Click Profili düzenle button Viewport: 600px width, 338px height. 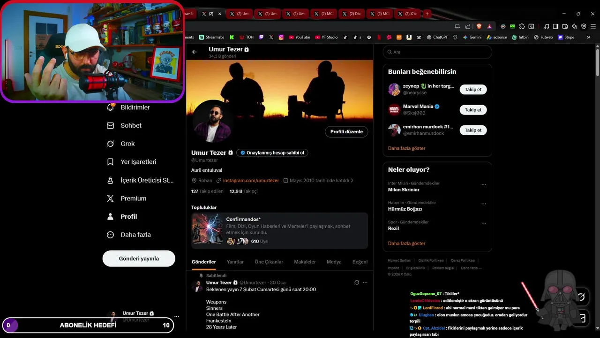(346, 132)
